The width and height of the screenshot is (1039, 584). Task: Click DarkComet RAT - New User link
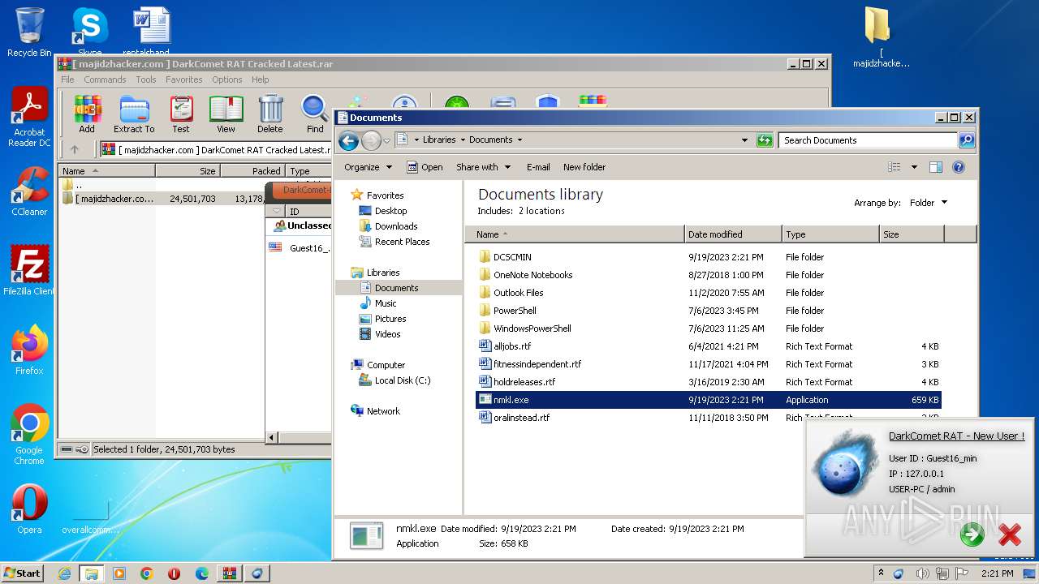pyautogui.click(x=956, y=436)
